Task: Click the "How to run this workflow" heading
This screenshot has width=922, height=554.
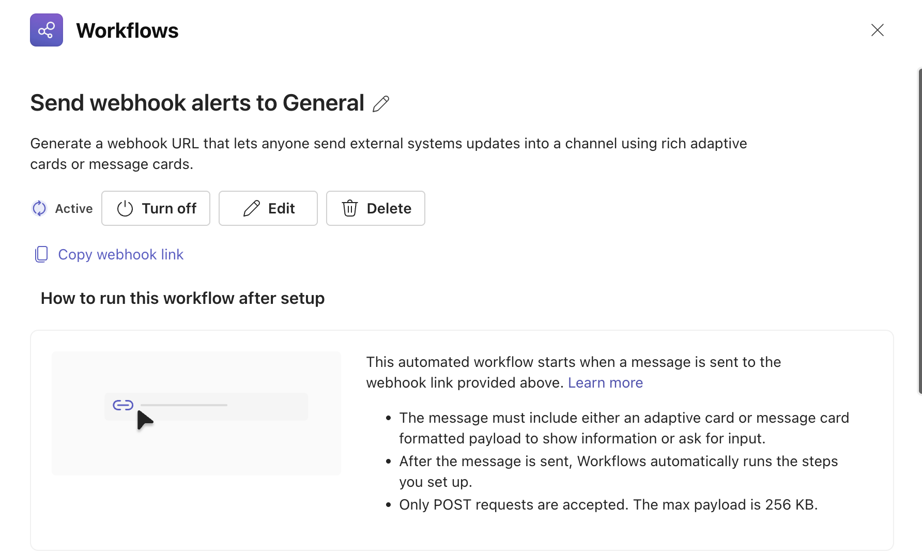Action: pos(182,298)
